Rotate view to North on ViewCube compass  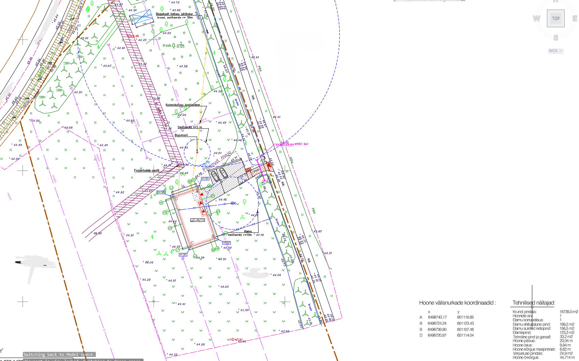tap(555, 1)
